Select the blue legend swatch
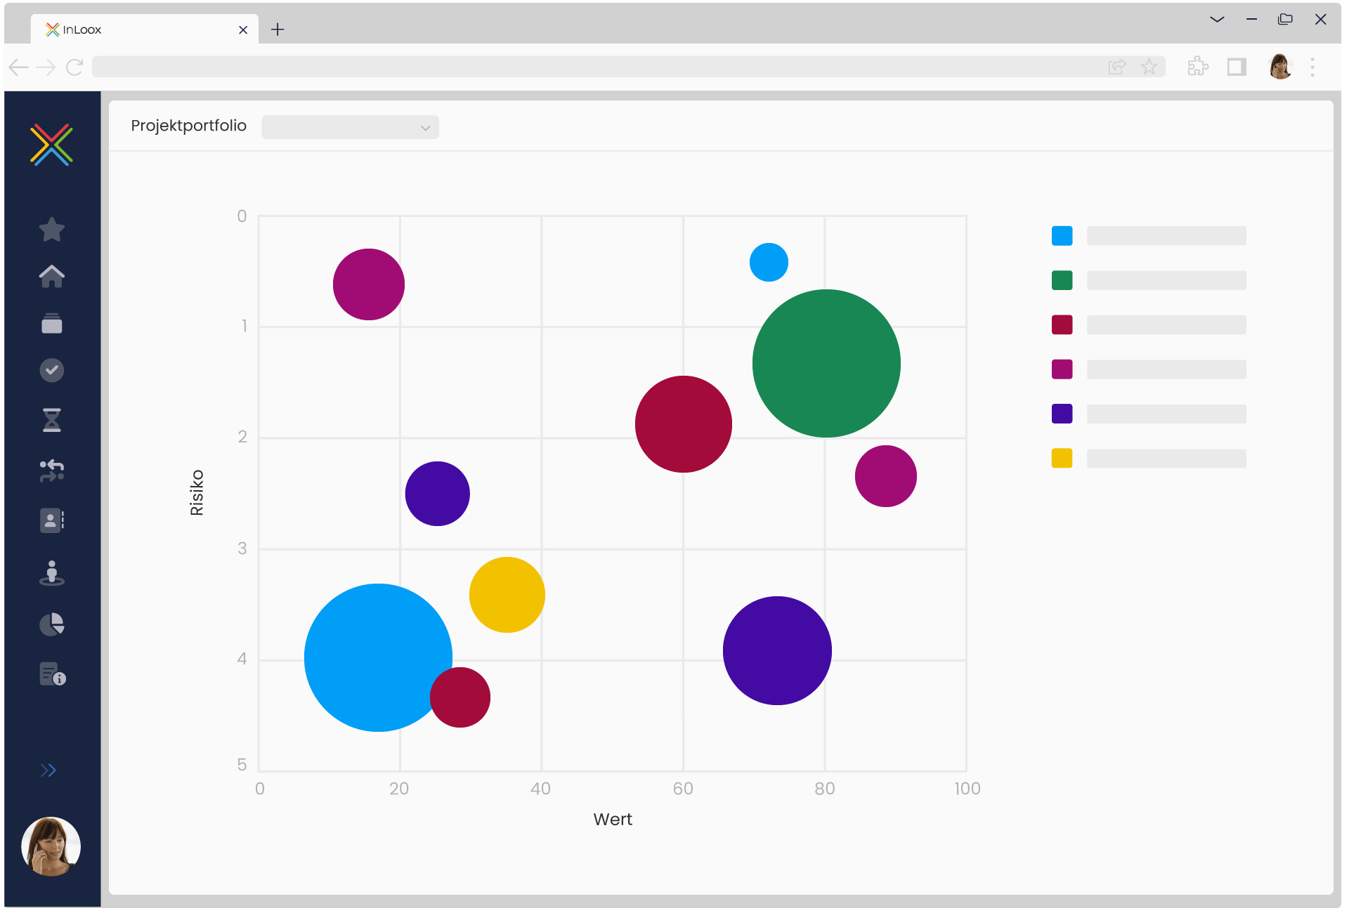This screenshot has width=1349, height=913. tap(1062, 235)
